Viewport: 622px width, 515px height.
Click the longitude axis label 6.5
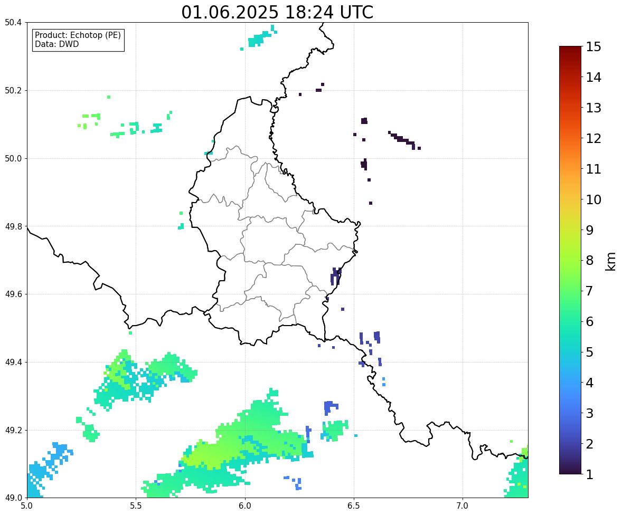pos(354,506)
